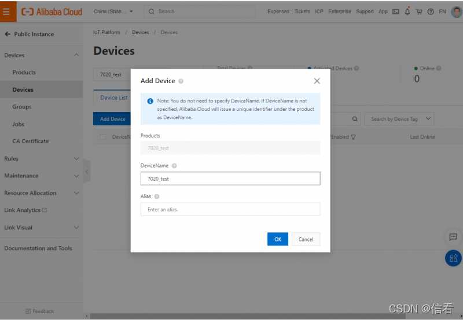Open App in the top bar
The height and width of the screenshot is (320, 463).
pos(383,12)
